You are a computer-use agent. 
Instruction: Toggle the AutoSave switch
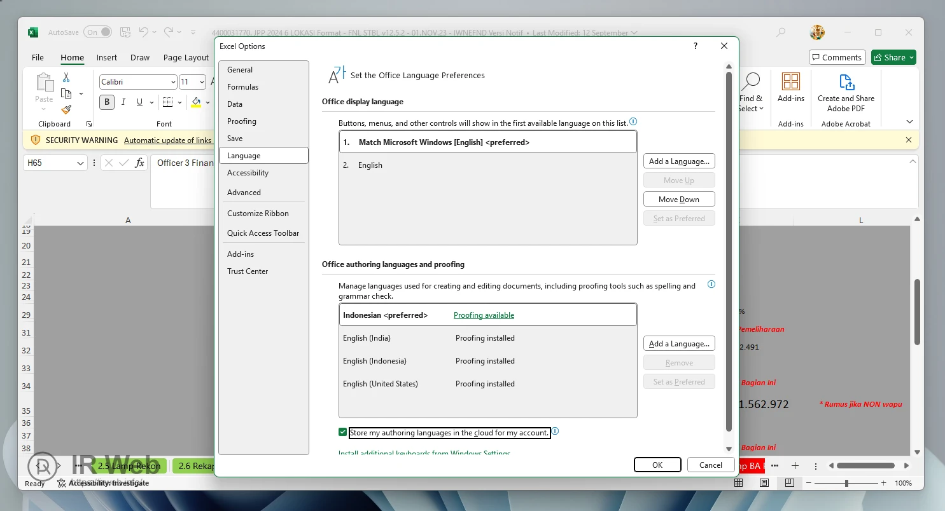tap(97, 32)
